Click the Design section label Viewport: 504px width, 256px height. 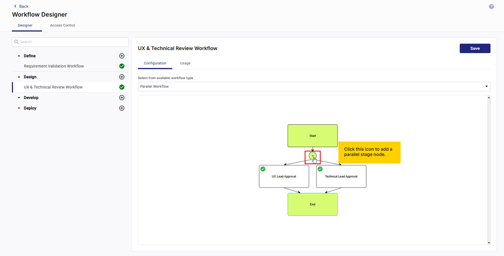click(x=30, y=77)
